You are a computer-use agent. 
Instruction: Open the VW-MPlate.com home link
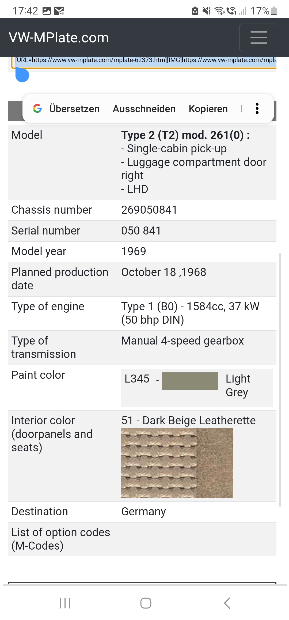[59, 37]
